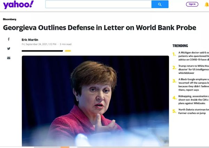209x148 pixels.
Task: Share the article on Twitter
Action: pyautogui.click(x=9, y=49)
